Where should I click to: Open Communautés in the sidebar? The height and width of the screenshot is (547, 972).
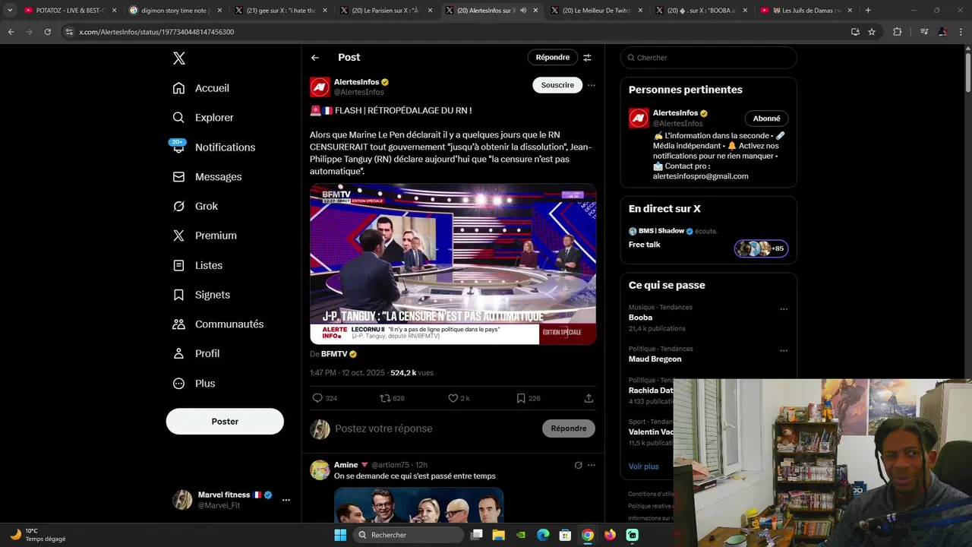(219, 324)
